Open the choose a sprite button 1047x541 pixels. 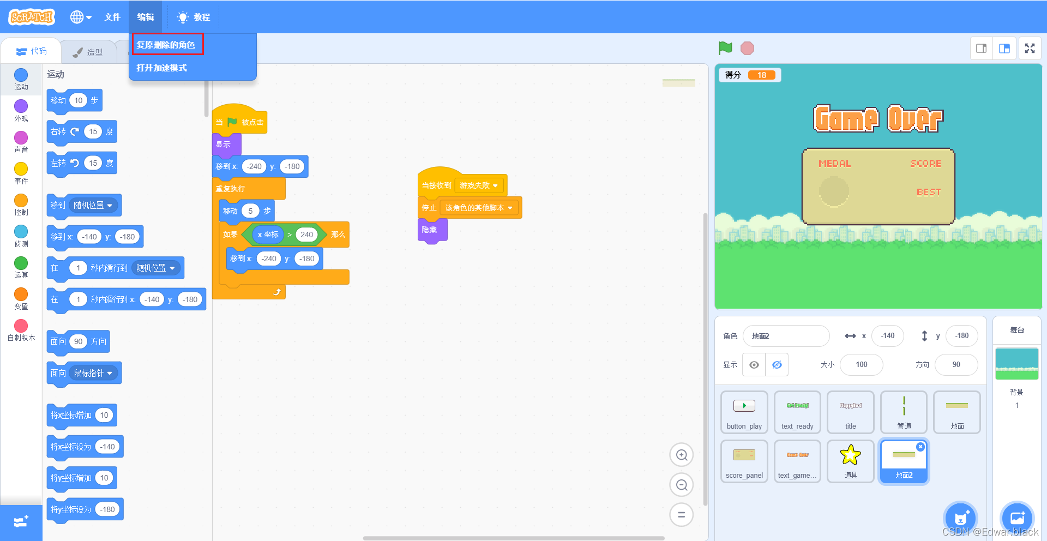tap(960, 519)
